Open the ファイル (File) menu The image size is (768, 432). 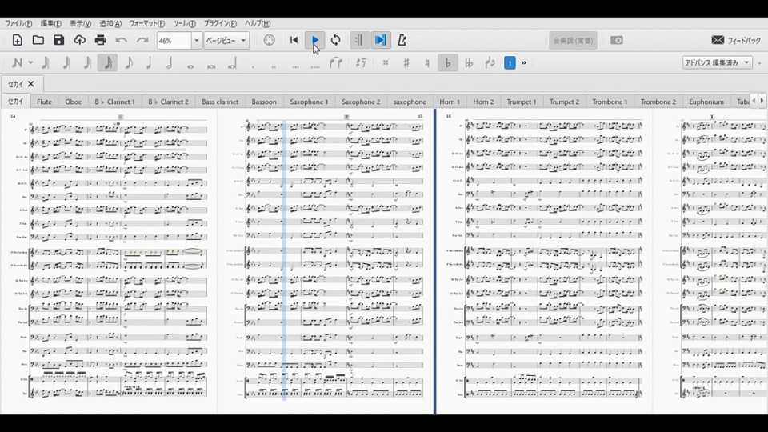[18, 23]
